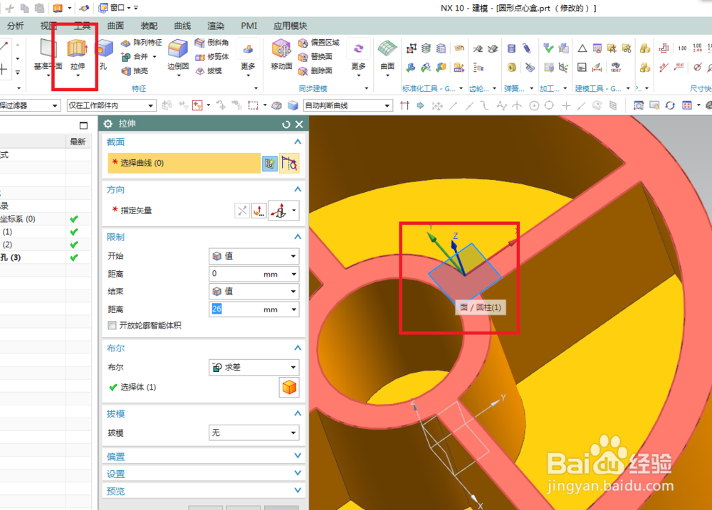
Task: Select the Trim Body (修剪体) tool
Action: point(211,56)
